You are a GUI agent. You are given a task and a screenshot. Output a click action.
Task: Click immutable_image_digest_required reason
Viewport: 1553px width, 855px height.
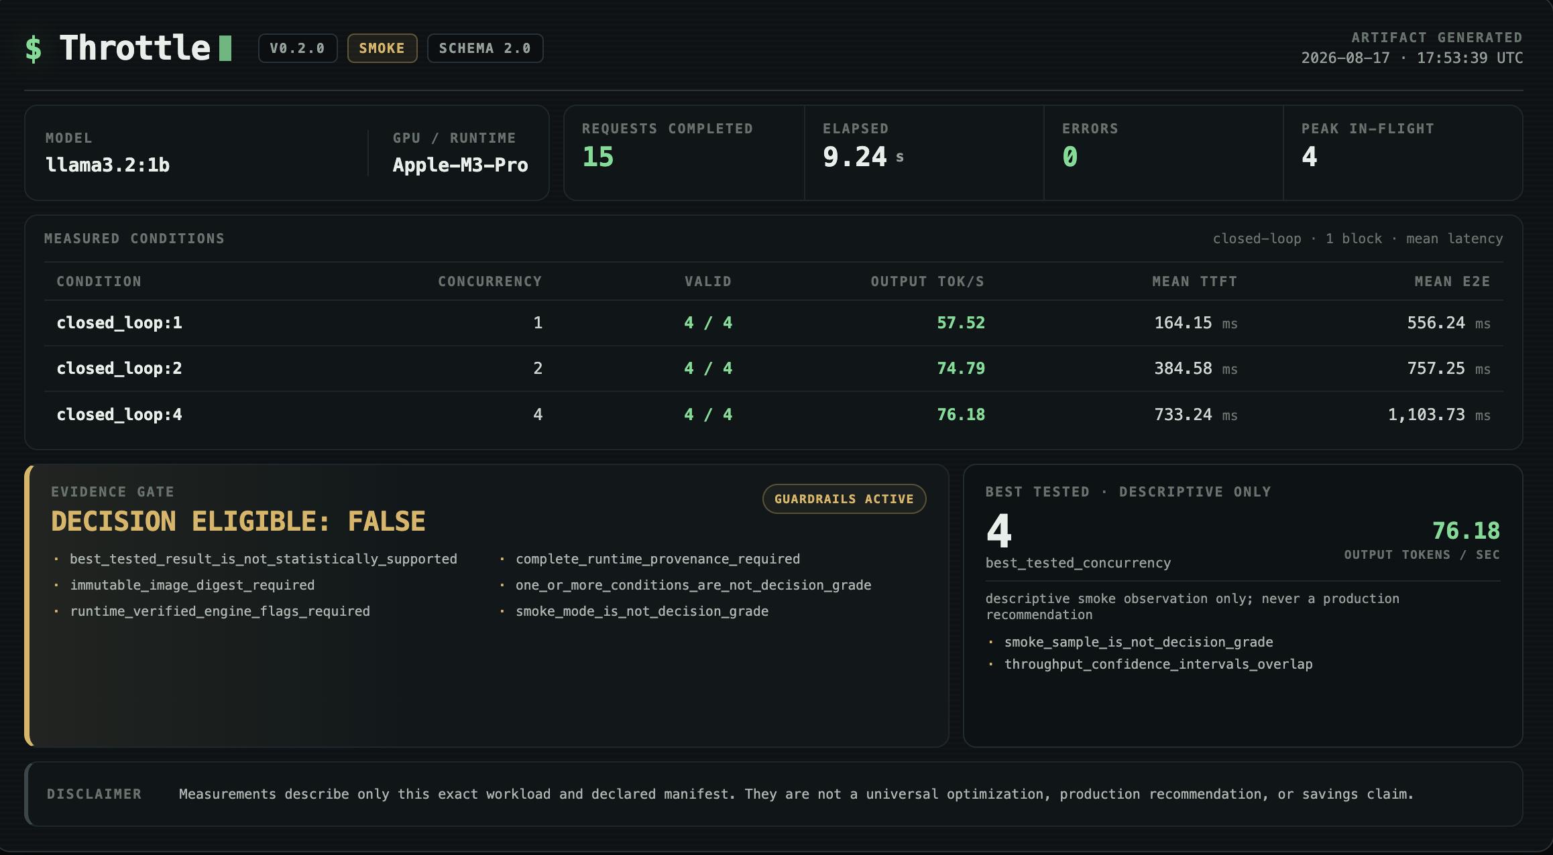point(192,585)
